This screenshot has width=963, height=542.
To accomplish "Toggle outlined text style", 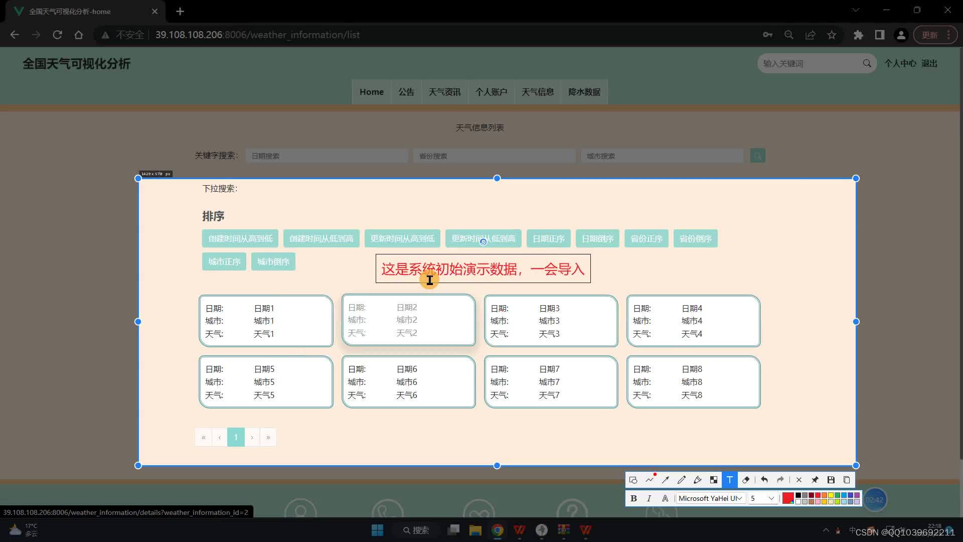I will pos(665,498).
